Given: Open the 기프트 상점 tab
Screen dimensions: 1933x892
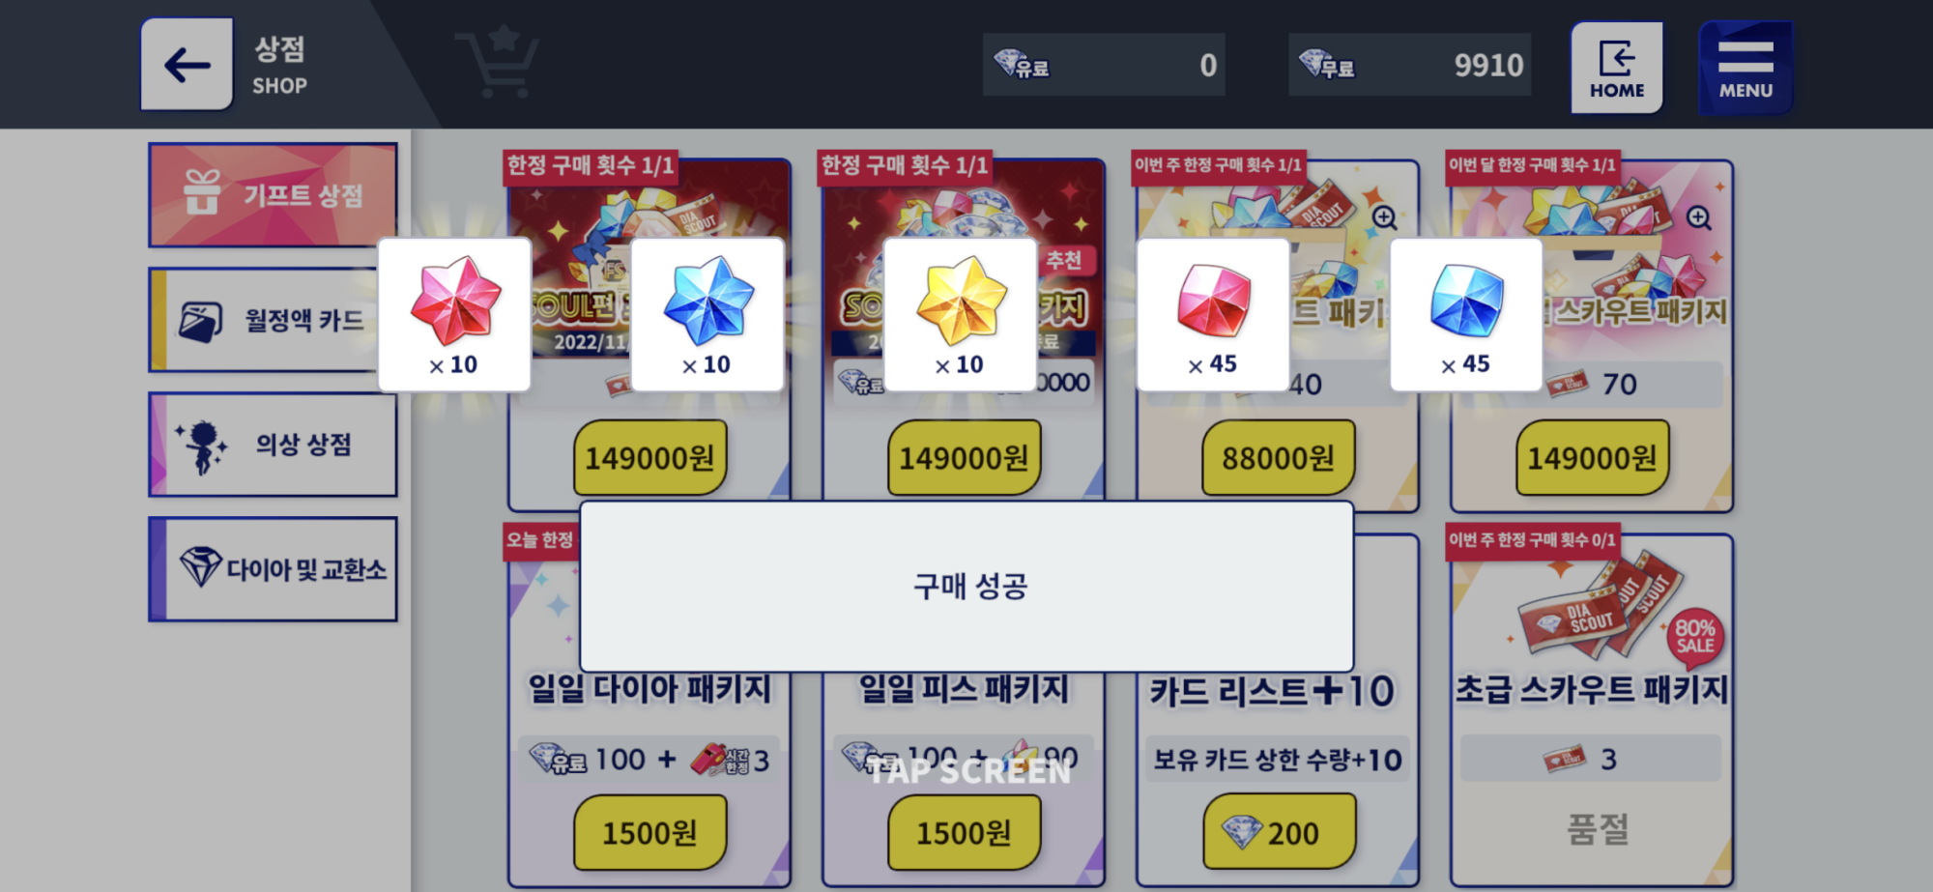Looking at the screenshot, I should click(x=273, y=195).
